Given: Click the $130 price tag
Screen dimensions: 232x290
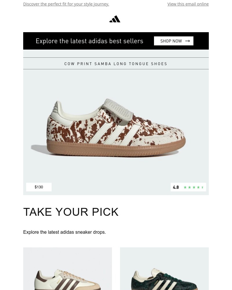Looking at the screenshot, I should (x=39, y=187).
